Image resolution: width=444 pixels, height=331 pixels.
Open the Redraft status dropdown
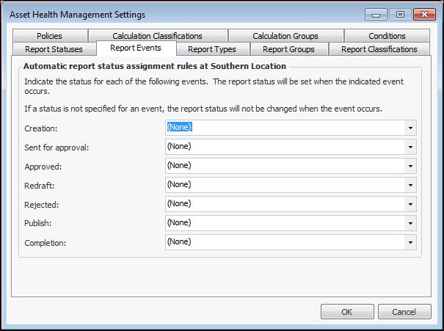tap(410, 185)
